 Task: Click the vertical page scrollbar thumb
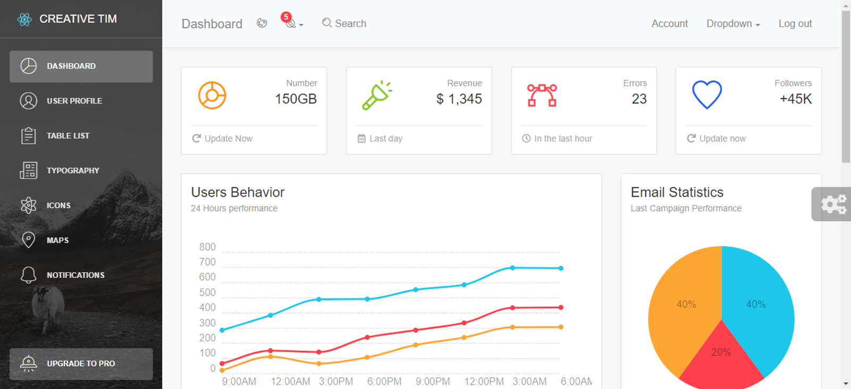click(x=846, y=87)
